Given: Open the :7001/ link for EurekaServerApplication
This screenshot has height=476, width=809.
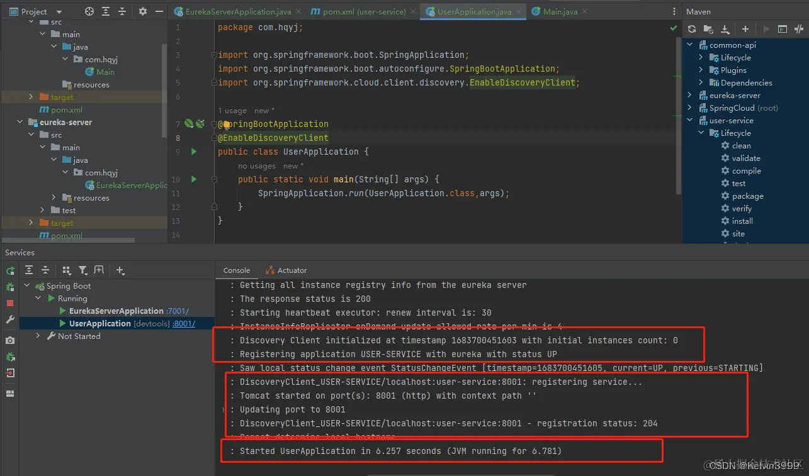Looking at the screenshot, I should (x=178, y=311).
